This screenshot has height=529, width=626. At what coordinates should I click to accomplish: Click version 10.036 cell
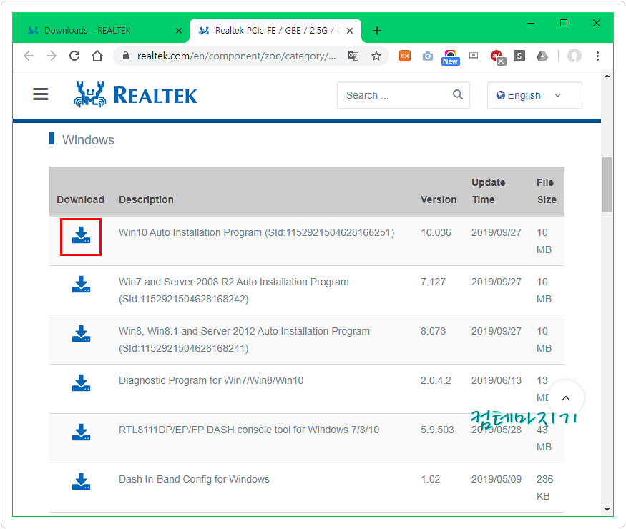[x=436, y=232]
